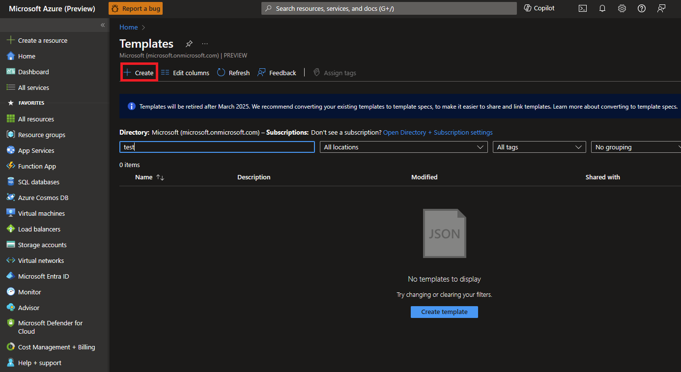Open Directory + Subscription settings link
The height and width of the screenshot is (372, 681).
[438, 132]
